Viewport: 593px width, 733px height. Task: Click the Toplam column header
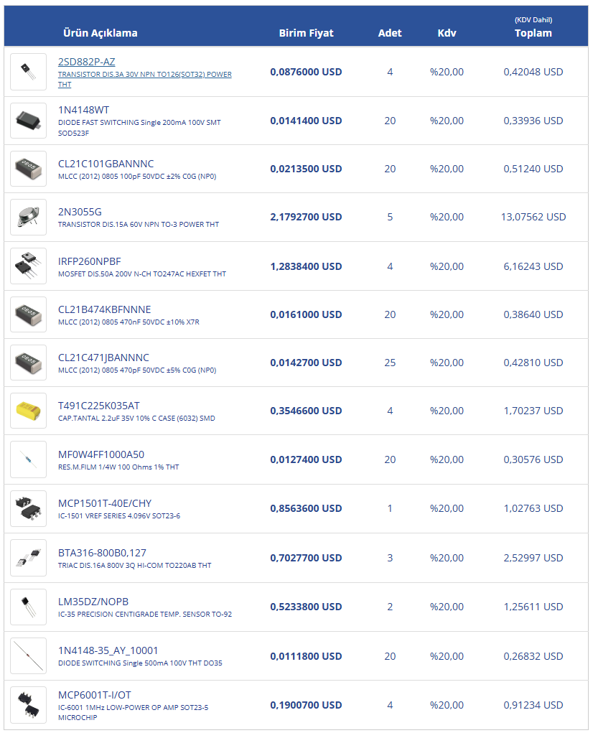pos(533,33)
